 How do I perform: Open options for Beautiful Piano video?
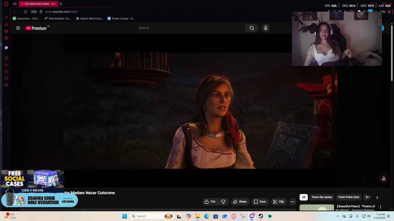[x=380, y=207]
